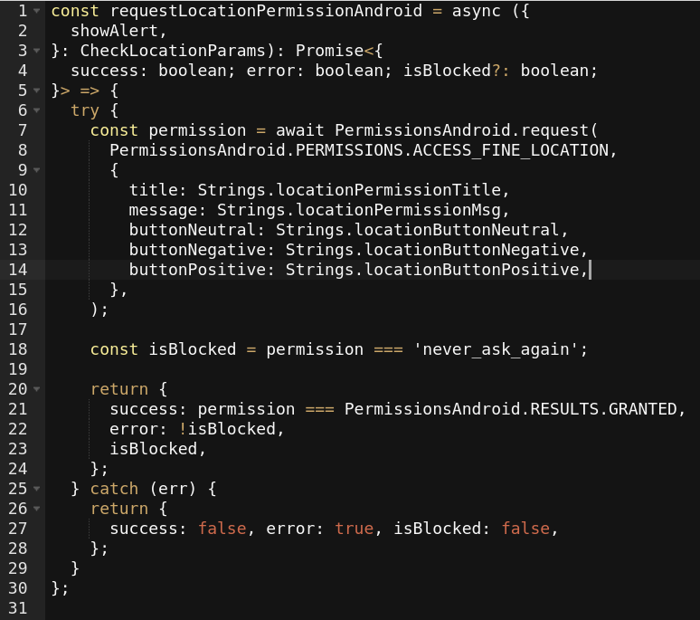Click the buttonNegative property key

coord(197,250)
